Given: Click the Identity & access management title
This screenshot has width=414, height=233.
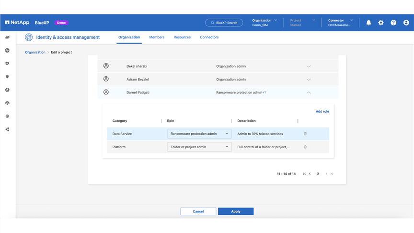Looking at the screenshot, I should tap(68, 37).
